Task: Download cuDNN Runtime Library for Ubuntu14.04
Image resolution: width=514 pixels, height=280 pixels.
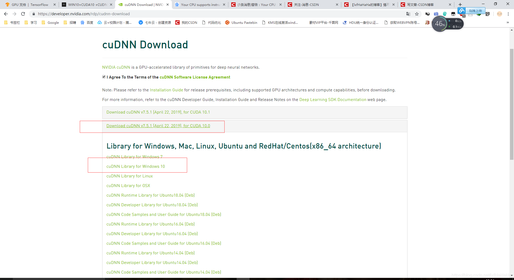Action: (x=150, y=253)
